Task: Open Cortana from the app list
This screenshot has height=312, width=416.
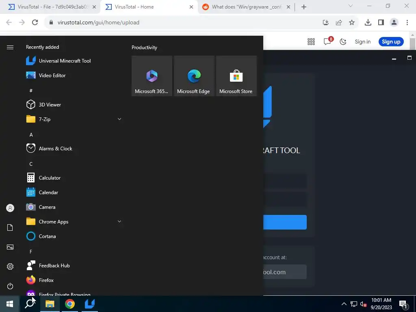Action: (41, 236)
